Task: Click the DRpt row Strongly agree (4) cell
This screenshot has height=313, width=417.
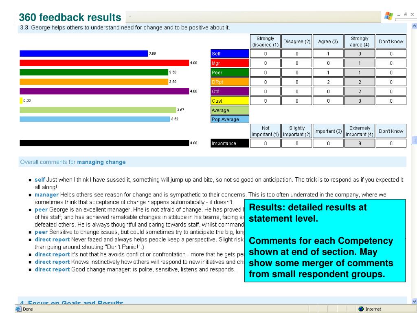Action: [x=360, y=82]
